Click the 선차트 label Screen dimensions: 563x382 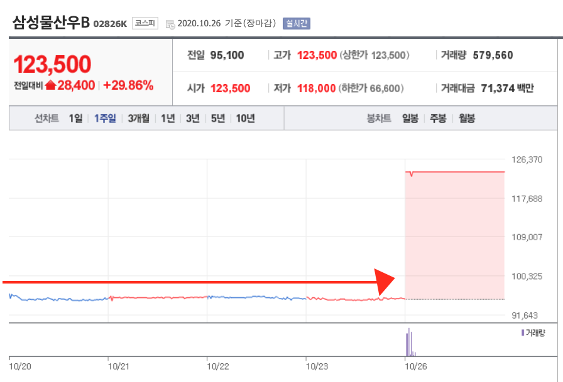[46, 119]
